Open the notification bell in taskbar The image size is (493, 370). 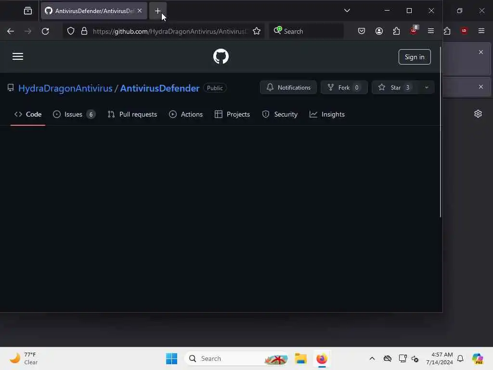(x=460, y=358)
